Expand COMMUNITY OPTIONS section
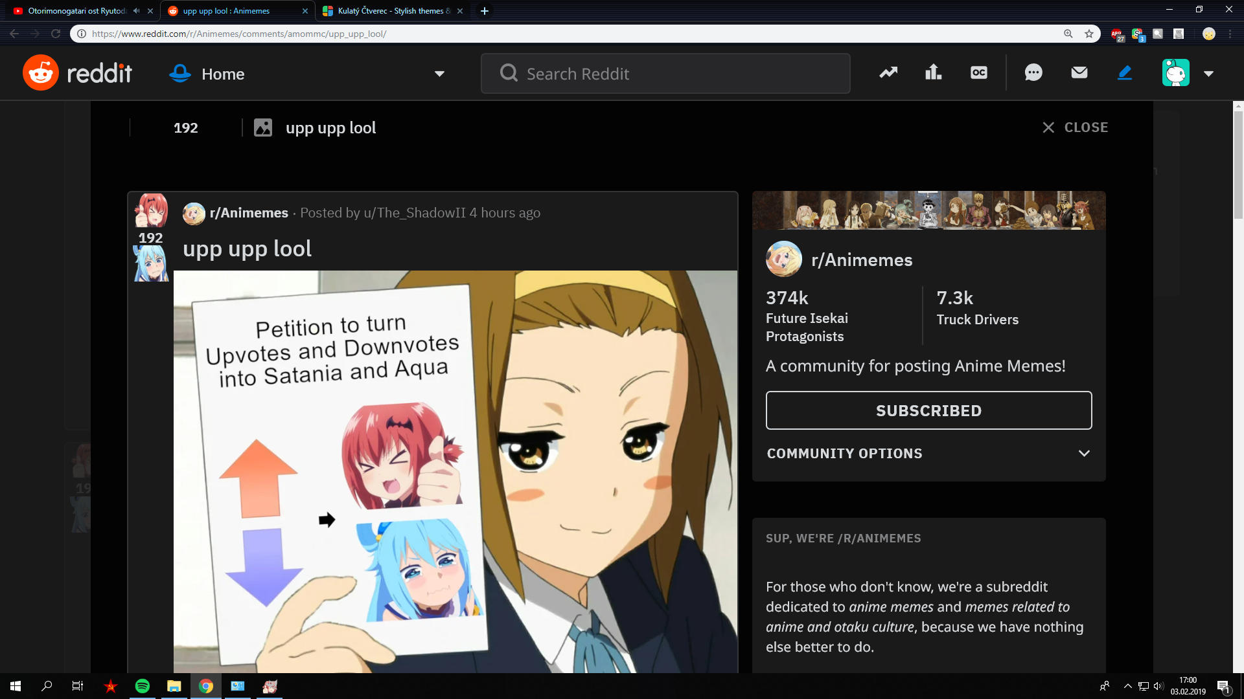Screen dimensions: 1244x699 pos(929,454)
